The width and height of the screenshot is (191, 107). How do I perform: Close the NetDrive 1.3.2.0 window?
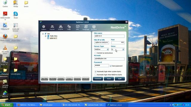pos(127,22)
